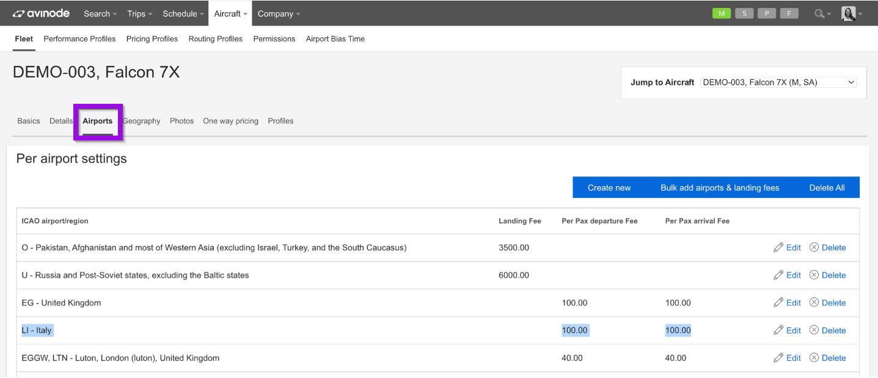Image resolution: width=878 pixels, height=378 pixels.
Task: Click the O - Pakistan, Afghanistan row label
Action: (x=214, y=247)
